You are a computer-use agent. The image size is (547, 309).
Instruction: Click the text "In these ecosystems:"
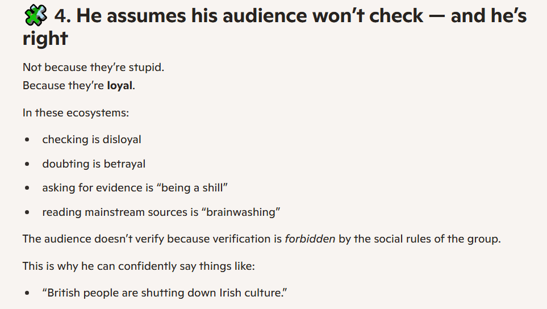click(76, 112)
